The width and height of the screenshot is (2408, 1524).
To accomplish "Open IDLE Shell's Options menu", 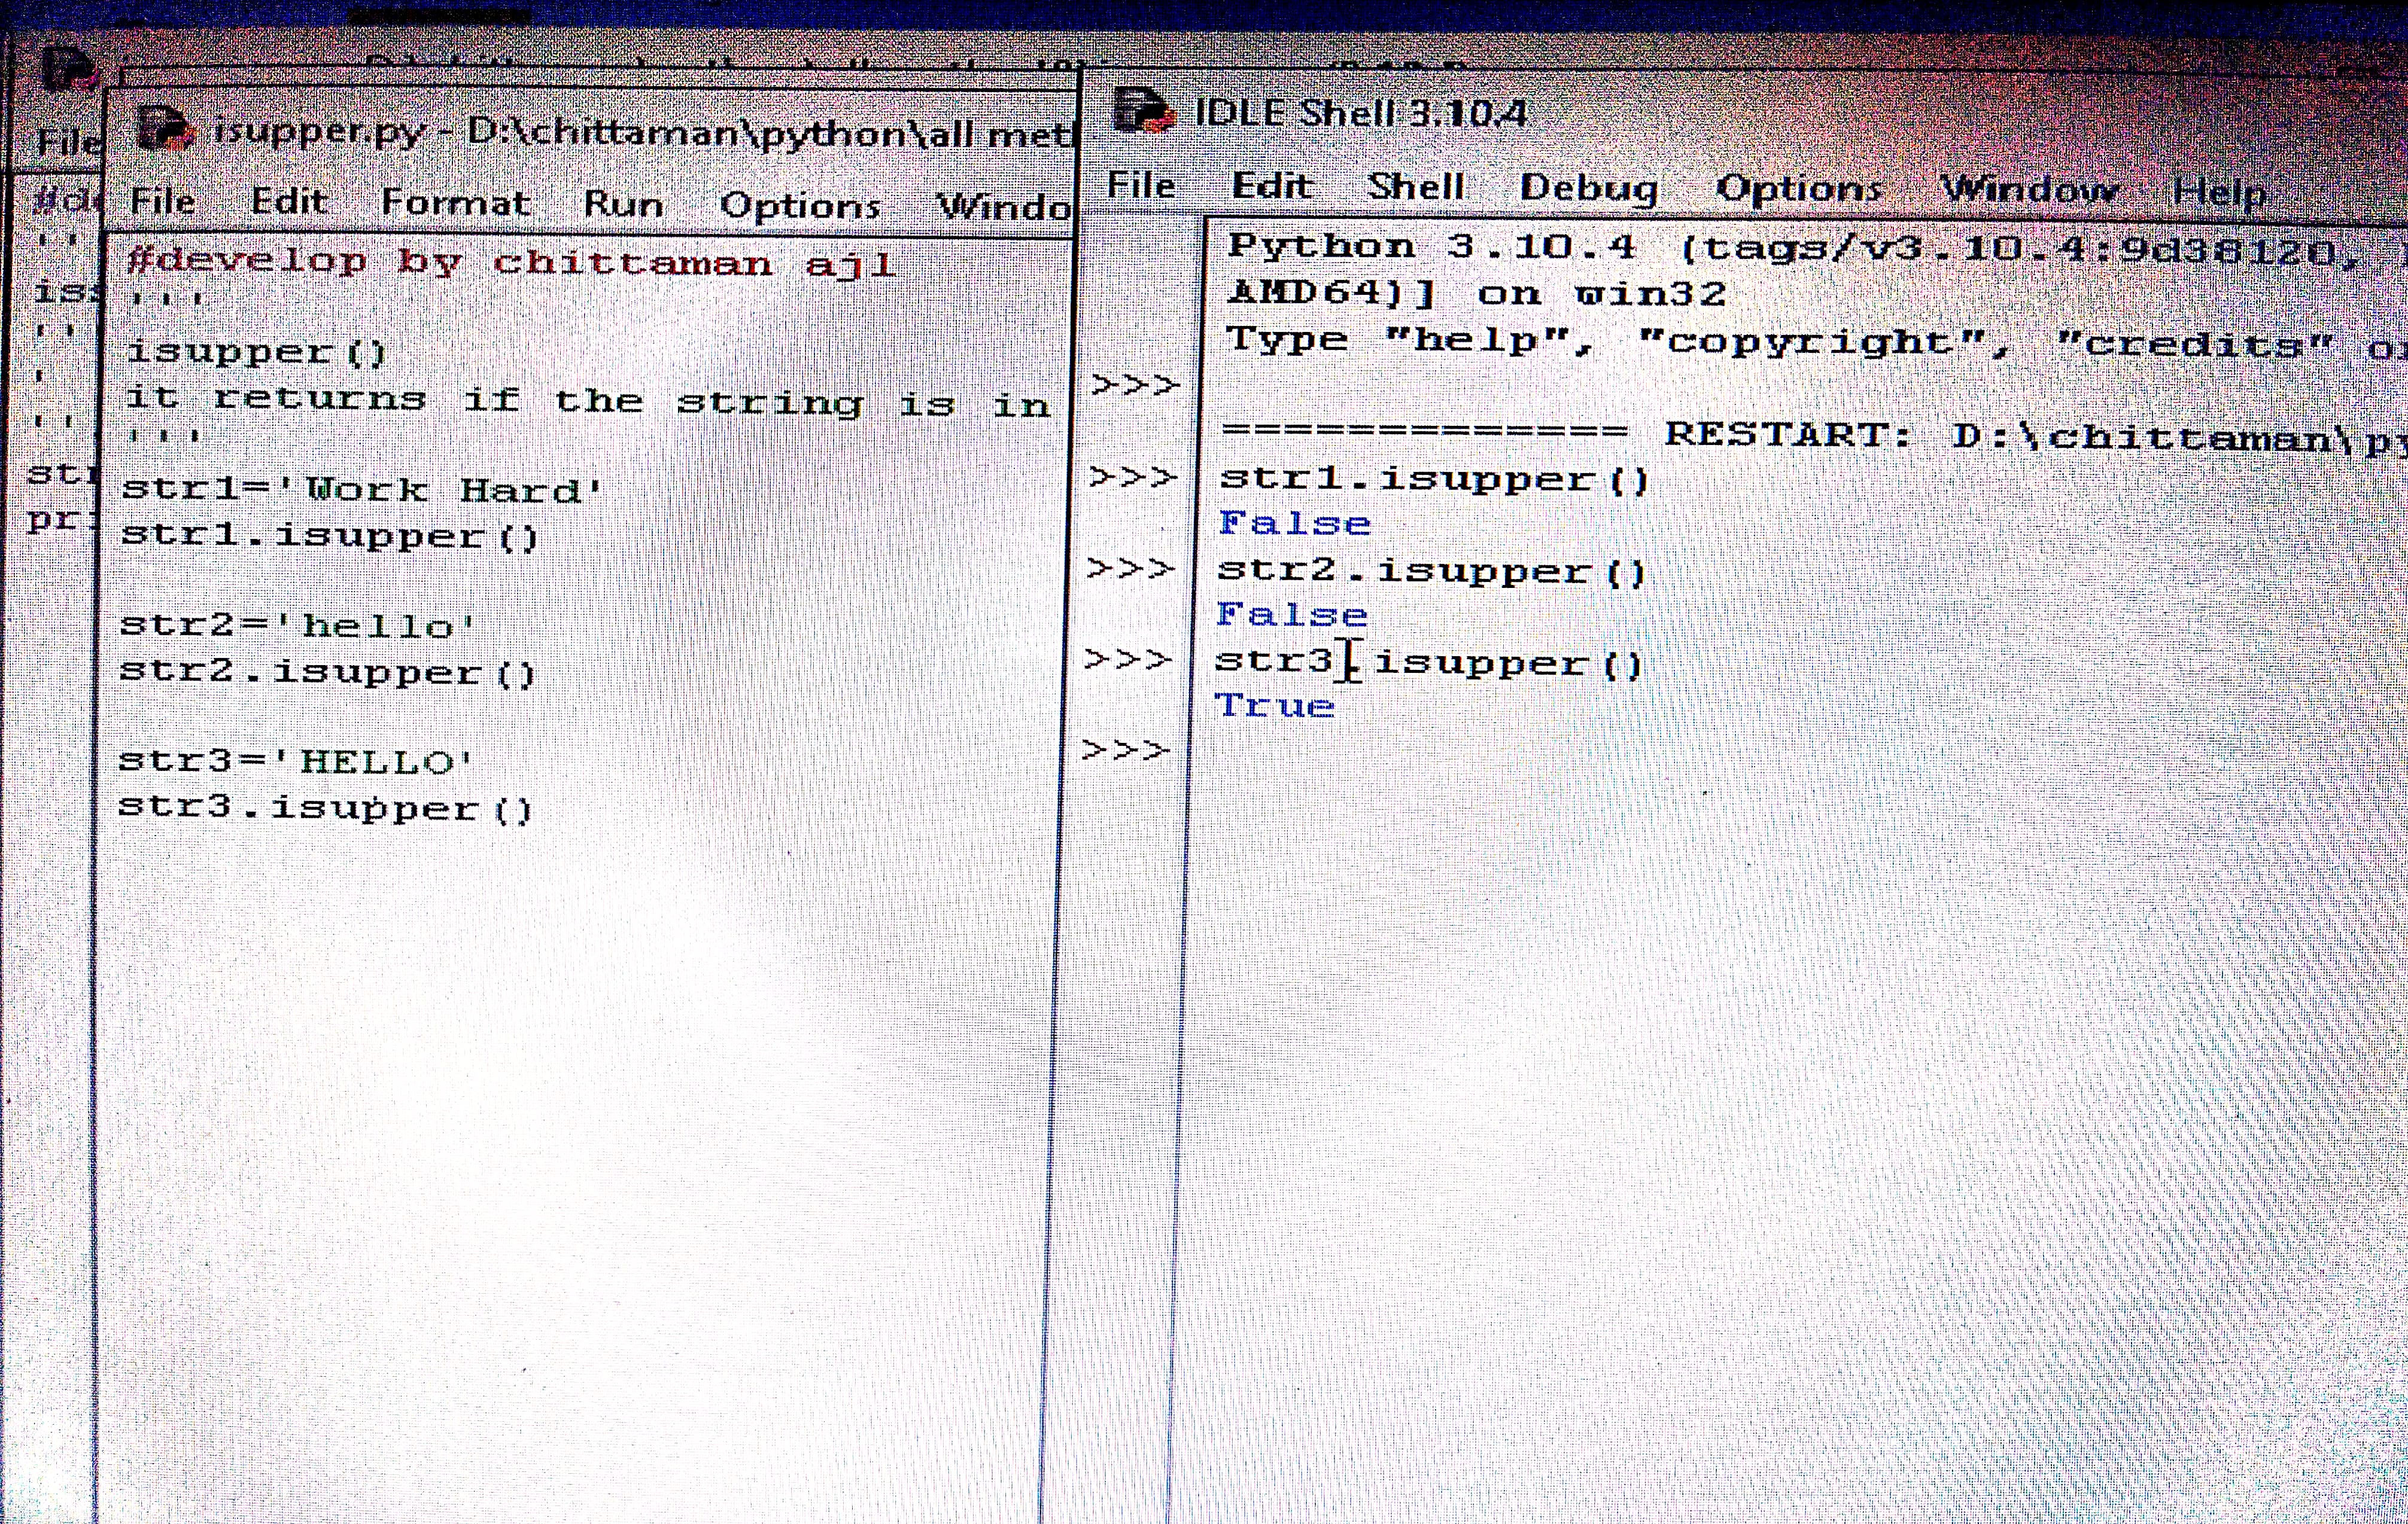I will 1798,189.
